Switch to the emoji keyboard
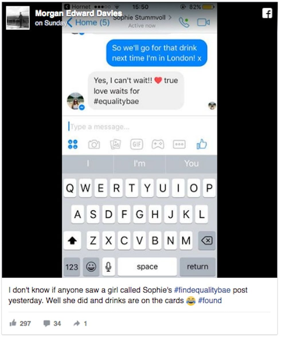The image size is (281, 337). coord(91,267)
